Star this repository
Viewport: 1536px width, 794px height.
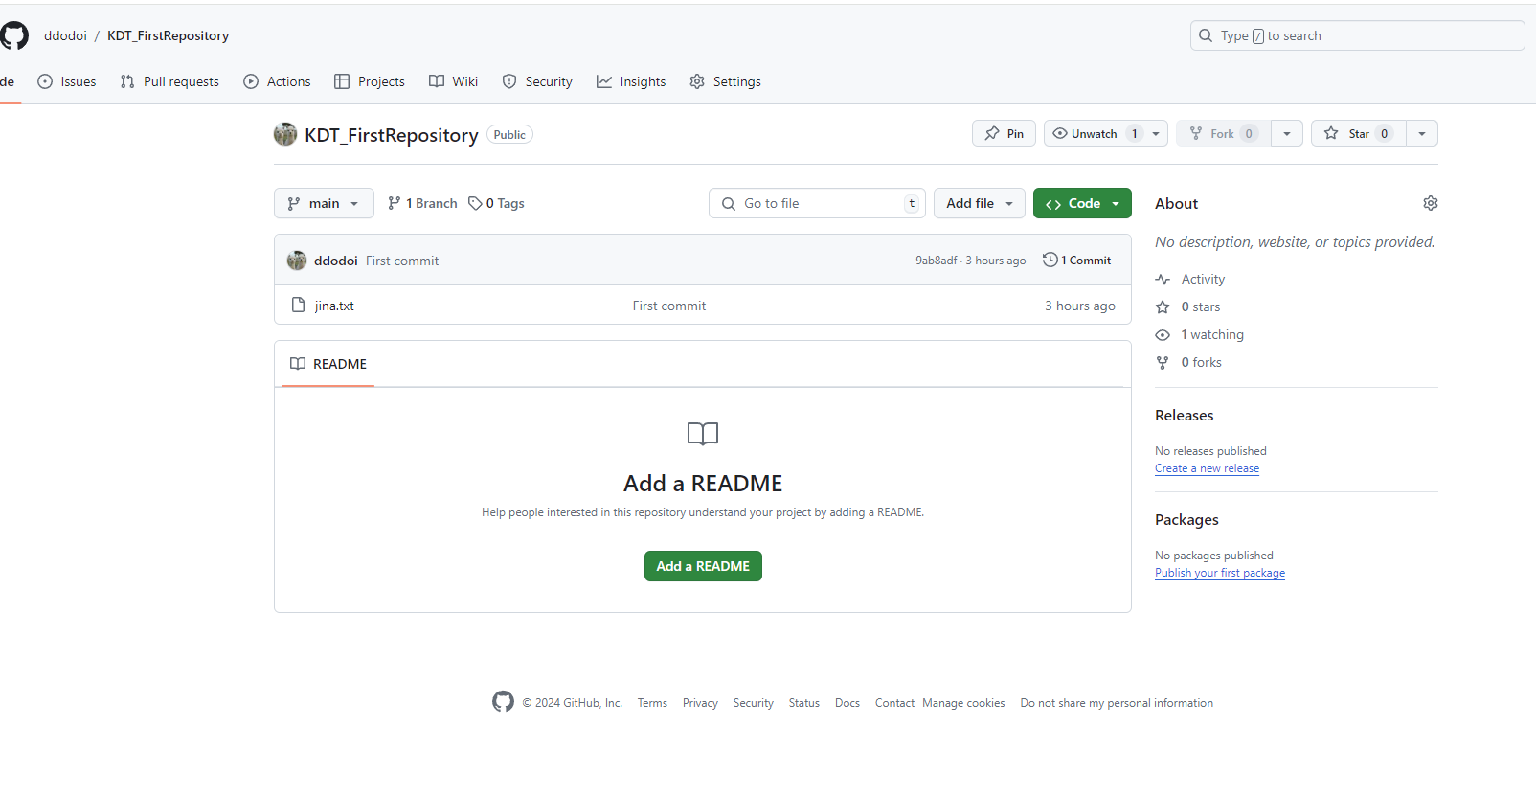coord(1358,133)
